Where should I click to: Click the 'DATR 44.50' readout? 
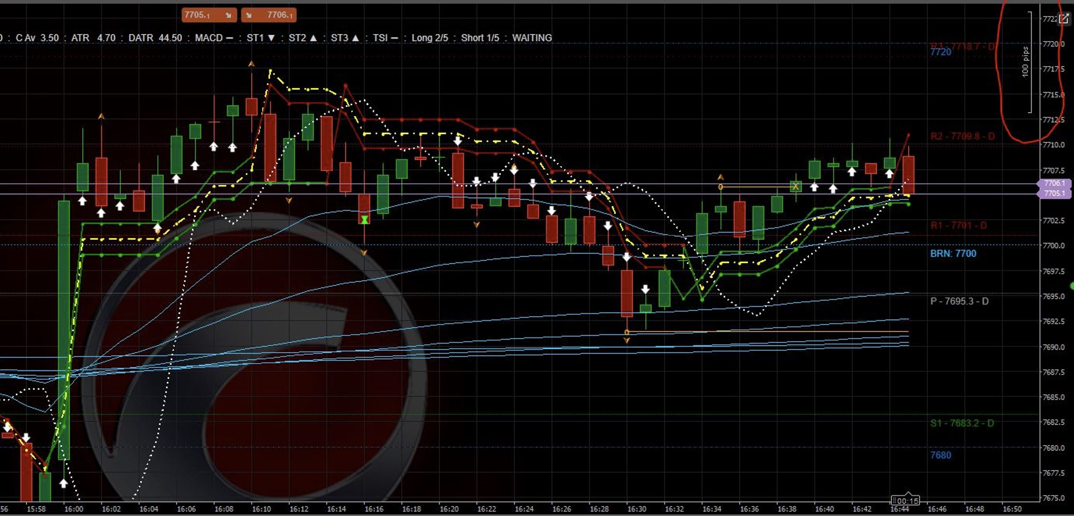(155, 38)
